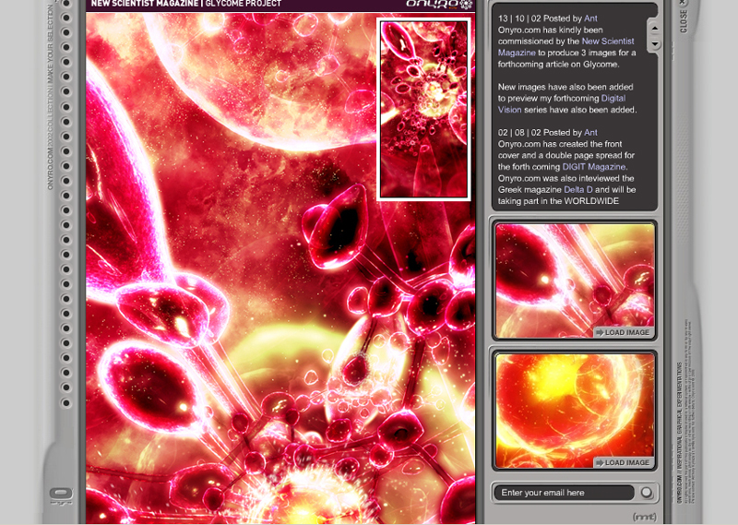Click the (mt) logo at bottom right
Viewport: 738px width, 525px height.
click(x=644, y=517)
